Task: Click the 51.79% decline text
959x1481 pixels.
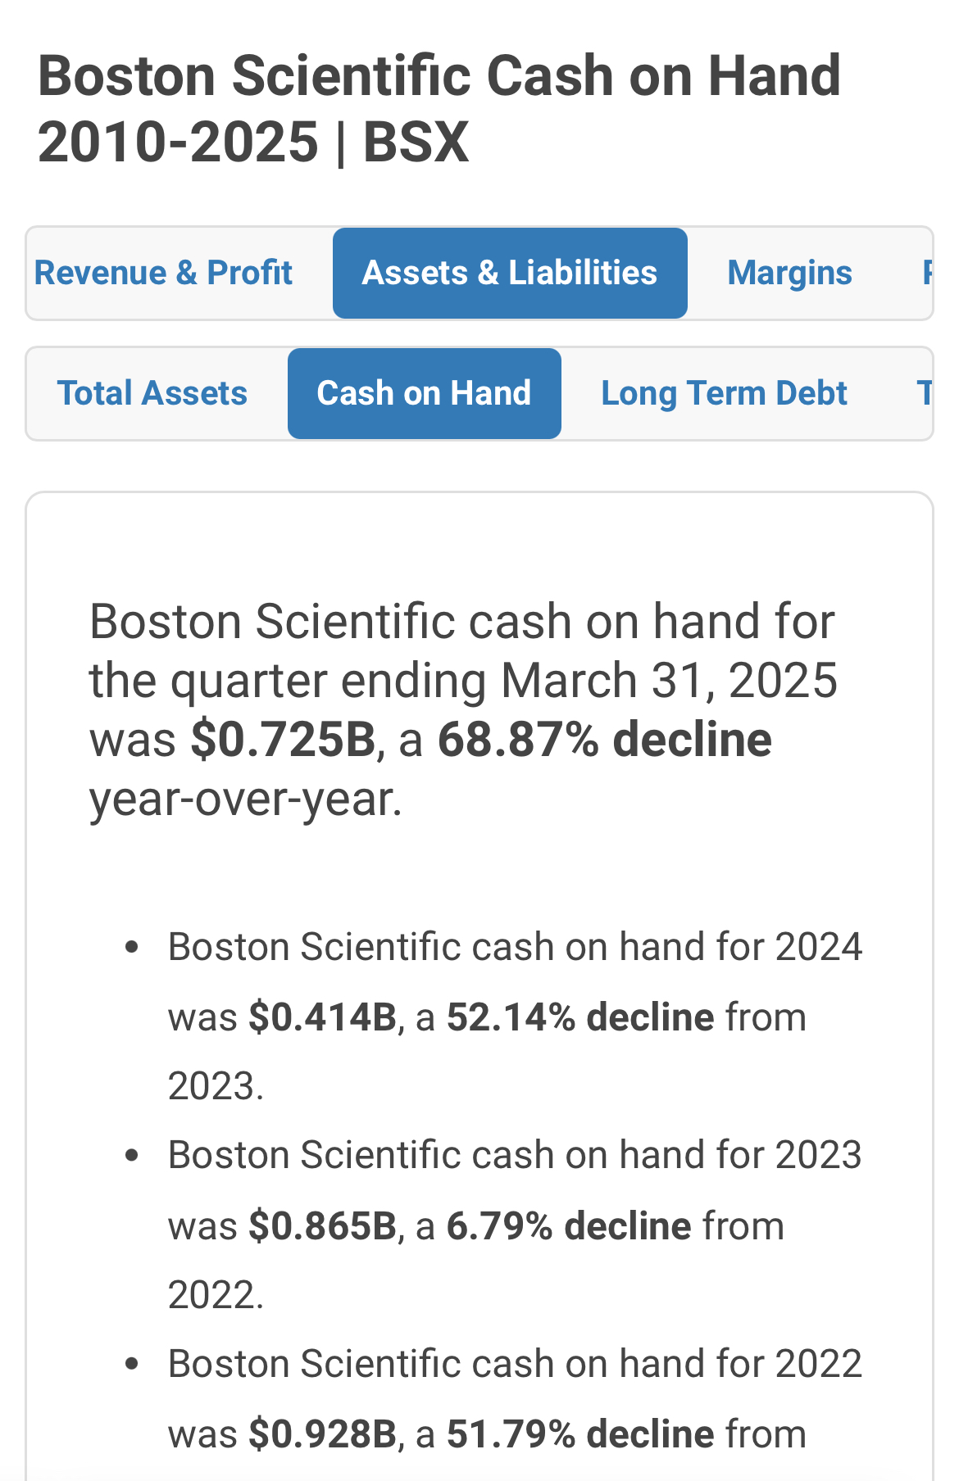Action: click(579, 1434)
